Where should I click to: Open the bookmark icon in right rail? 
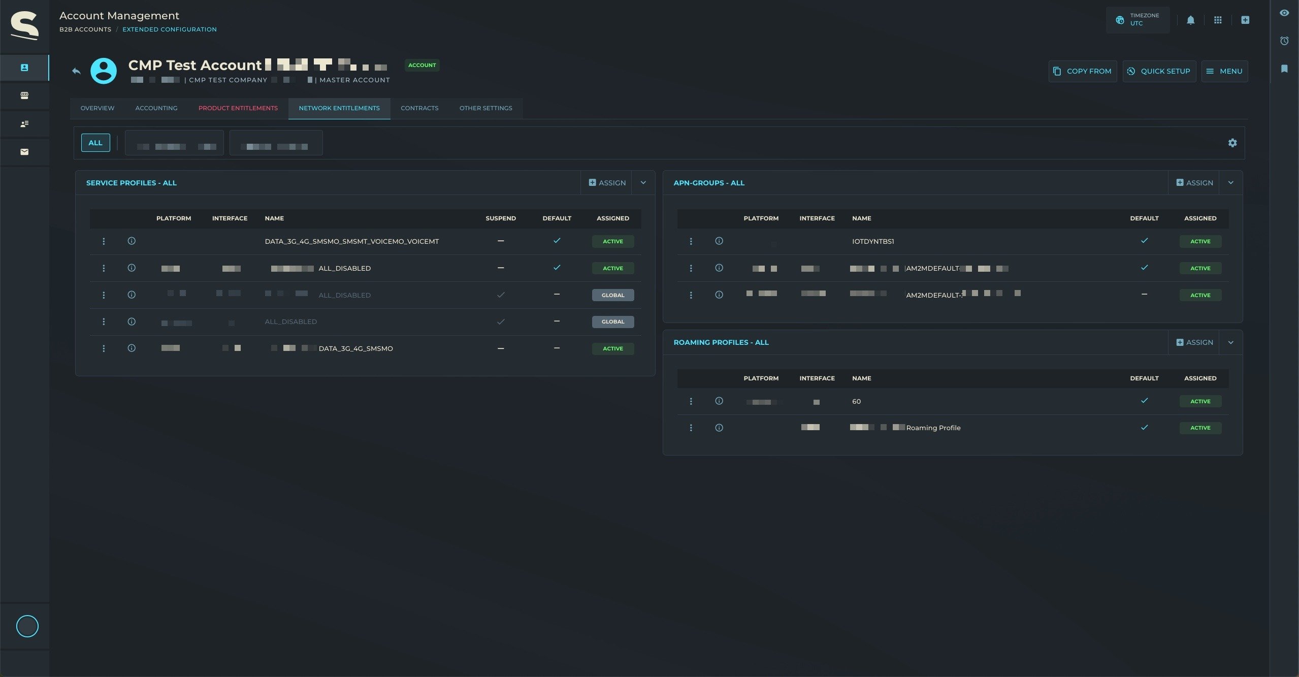tap(1284, 69)
